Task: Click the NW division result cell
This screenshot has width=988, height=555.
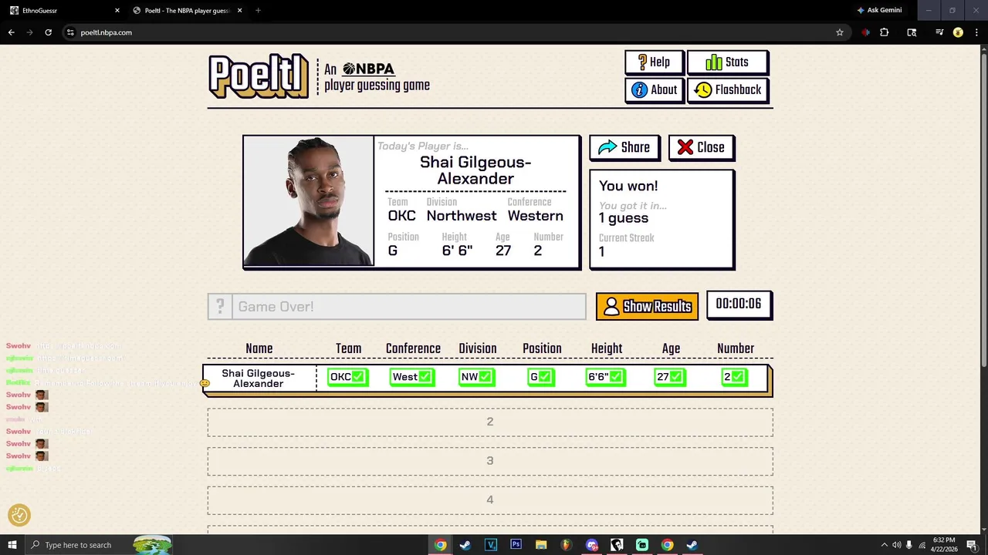Action: coord(476,377)
